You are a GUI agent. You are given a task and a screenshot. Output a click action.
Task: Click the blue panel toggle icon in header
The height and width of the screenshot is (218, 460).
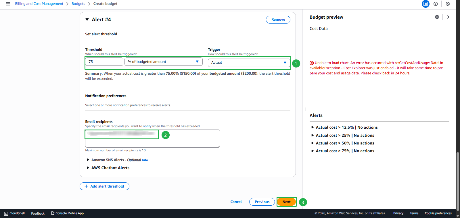pyautogui.click(x=425, y=4)
